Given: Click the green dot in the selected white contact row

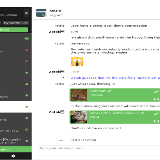Looking at the screenshot, I should [27, 107].
